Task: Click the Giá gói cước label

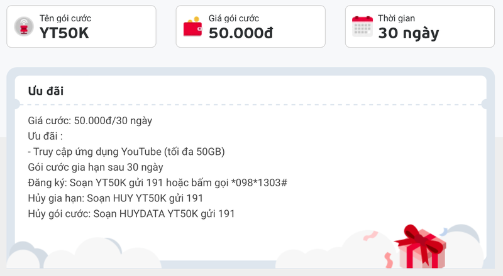Action: click(x=234, y=18)
